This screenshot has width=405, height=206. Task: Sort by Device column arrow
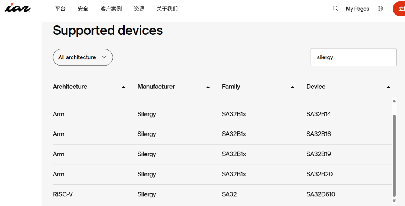(388, 87)
